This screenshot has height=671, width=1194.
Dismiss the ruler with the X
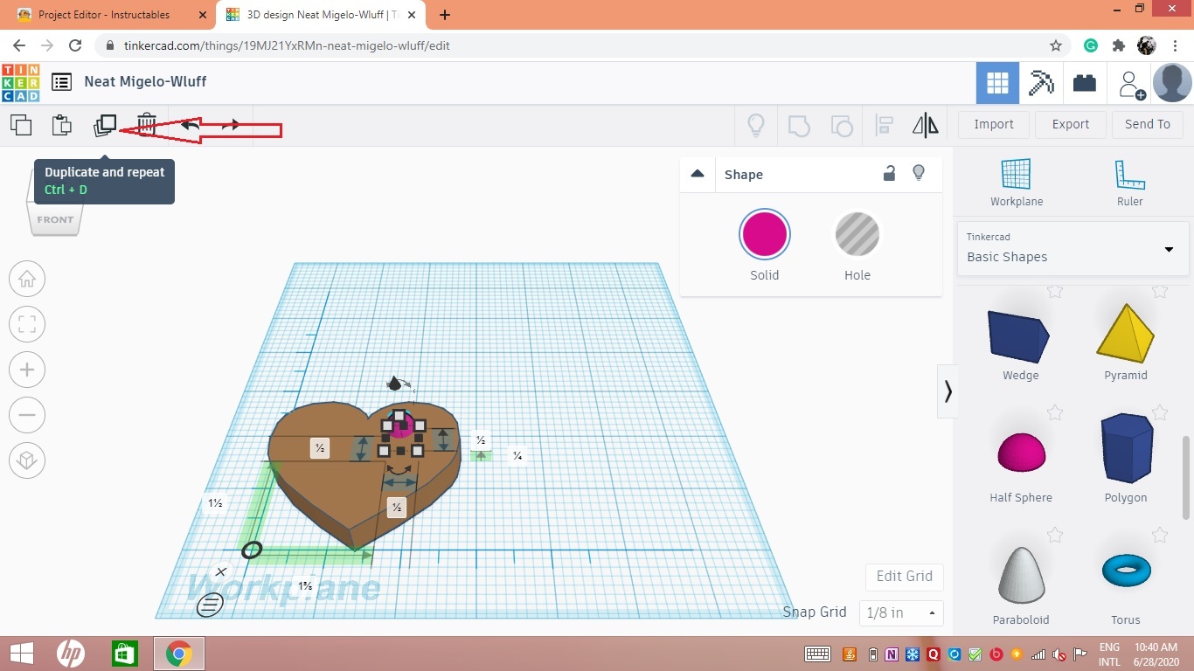pyautogui.click(x=221, y=572)
